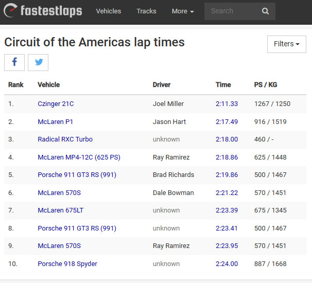Click the 675 / 1345 value
The image size is (312, 283).
point(270,210)
